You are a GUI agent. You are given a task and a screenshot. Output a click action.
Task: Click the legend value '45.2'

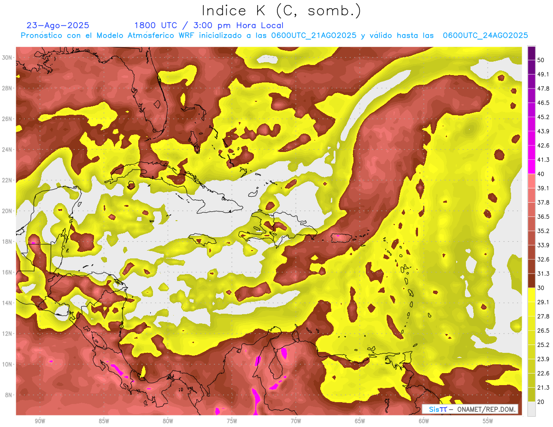pos(543,117)
